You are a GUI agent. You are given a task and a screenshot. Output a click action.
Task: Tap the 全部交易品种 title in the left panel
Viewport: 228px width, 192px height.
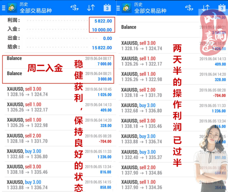click(36, 10)
